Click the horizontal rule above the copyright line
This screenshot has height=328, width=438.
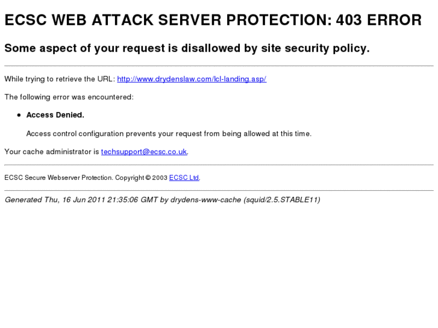click(219, 164)
